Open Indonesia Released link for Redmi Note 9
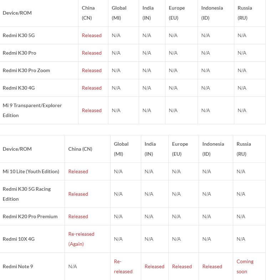 click(212, 266)
